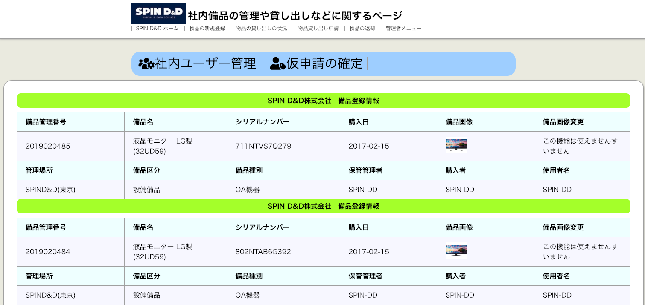645x305 pixels.
Task: Go to SPIN D&D ホーム
Action: 157,29
